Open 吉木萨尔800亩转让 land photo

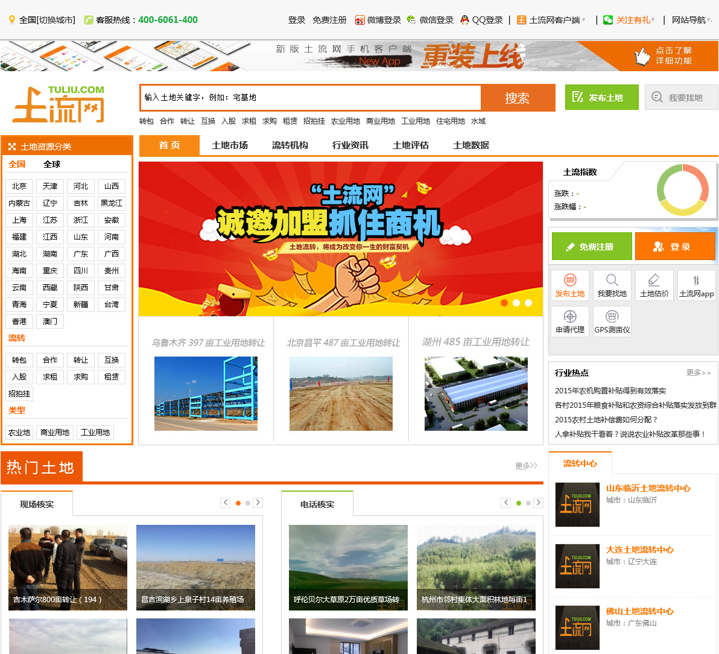click(x=68, y=567)
